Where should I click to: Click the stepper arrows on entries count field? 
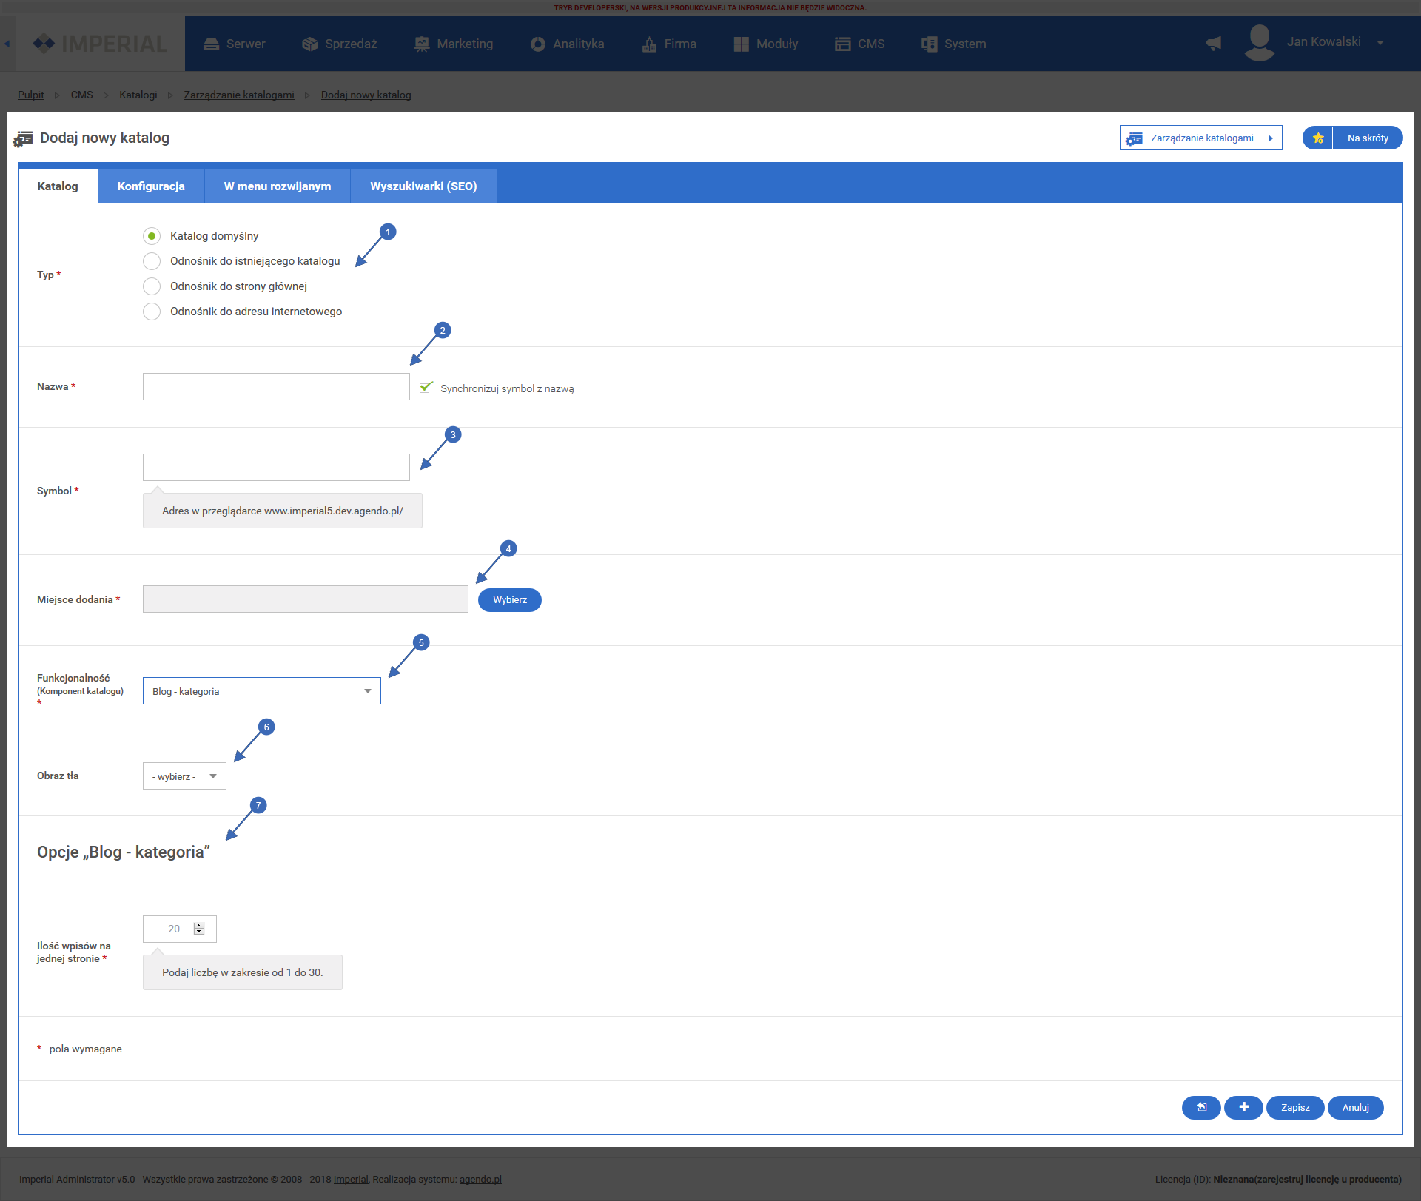(x=198, y=929)
